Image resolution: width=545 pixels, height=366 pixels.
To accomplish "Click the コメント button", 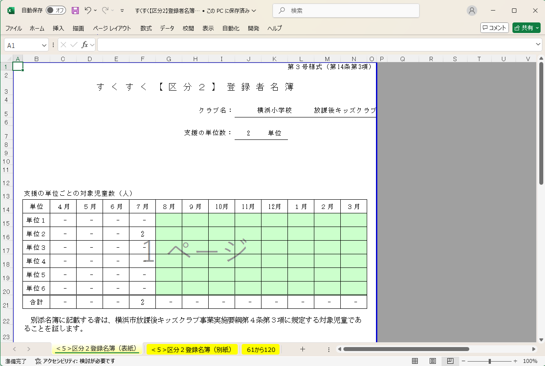I will (494, 28).
